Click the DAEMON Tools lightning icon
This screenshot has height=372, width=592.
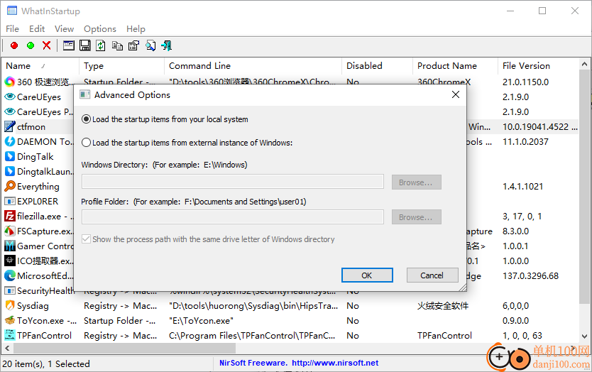10,141
